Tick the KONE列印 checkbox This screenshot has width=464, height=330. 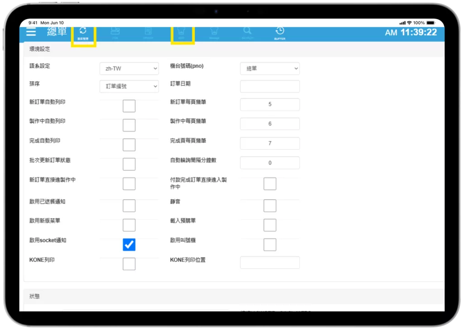pos(129,264)
